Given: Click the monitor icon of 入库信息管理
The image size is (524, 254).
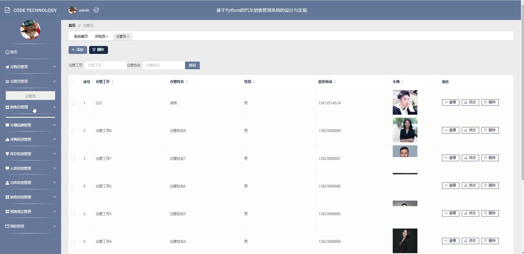Looking at the screenshot, I should (7, 168).
